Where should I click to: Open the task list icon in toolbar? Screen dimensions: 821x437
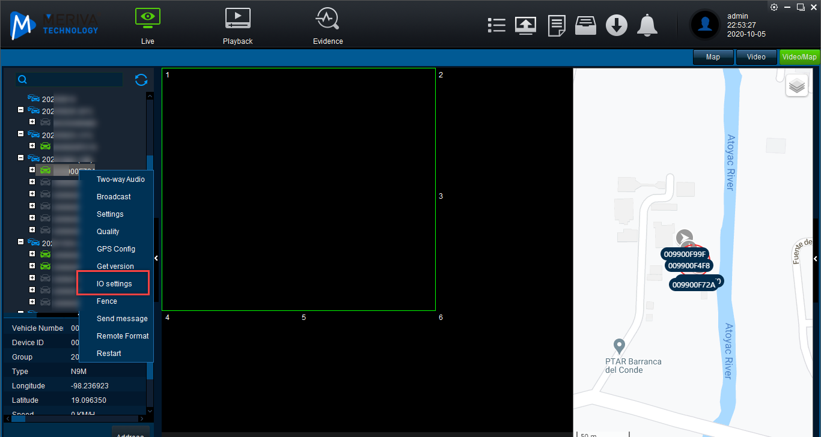496,25
